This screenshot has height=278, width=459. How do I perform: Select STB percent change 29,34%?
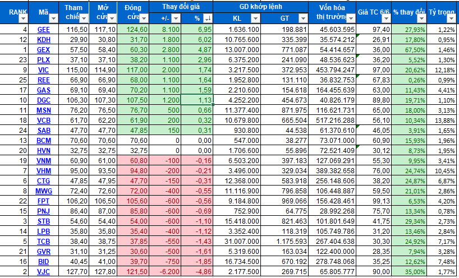pyautogui.click(x=409, y=221)
